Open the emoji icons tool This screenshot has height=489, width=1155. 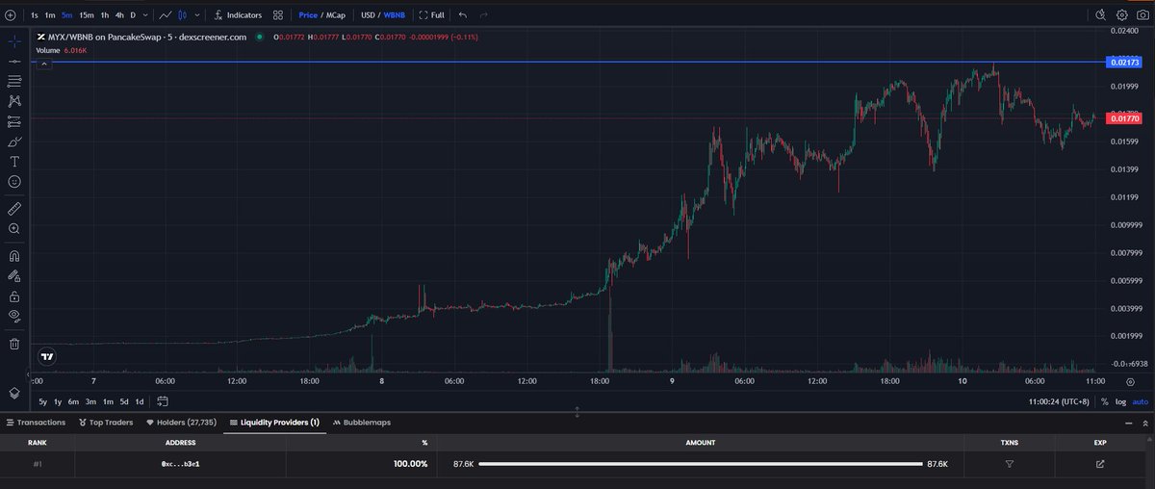[x=14, y=182]
